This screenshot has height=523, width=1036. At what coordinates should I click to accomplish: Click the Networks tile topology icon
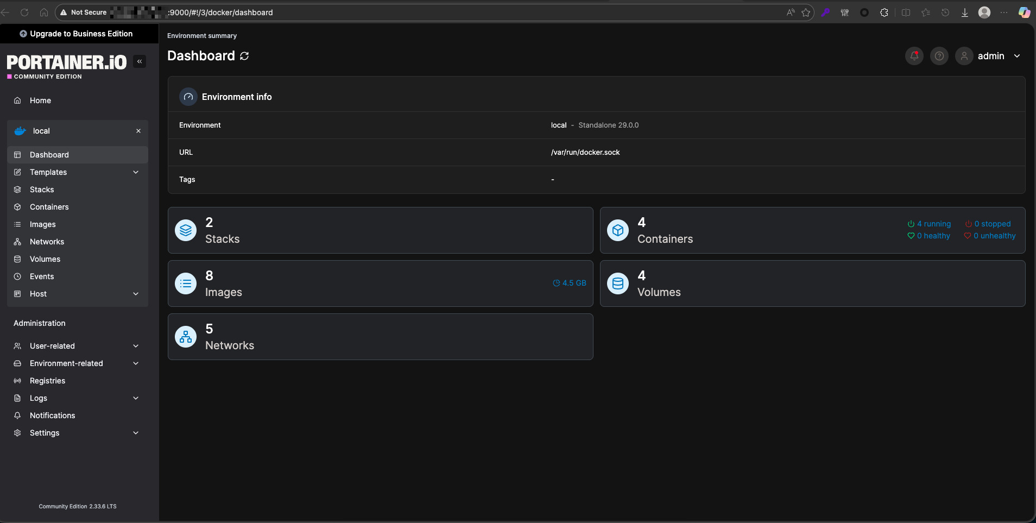click(x=186, y=337)
